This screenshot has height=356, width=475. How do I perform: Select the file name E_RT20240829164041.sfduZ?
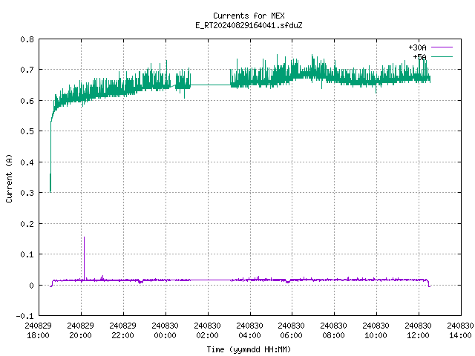coord(249,25)
